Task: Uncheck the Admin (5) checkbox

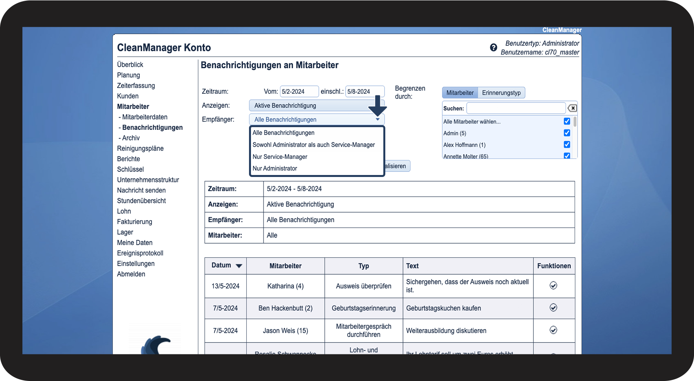Action: 567,133
